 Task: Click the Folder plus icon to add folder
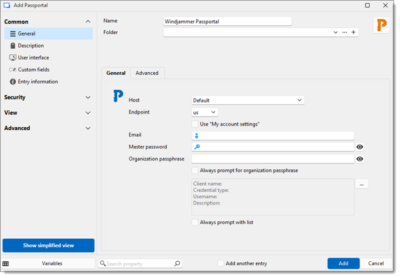(354, 32)
